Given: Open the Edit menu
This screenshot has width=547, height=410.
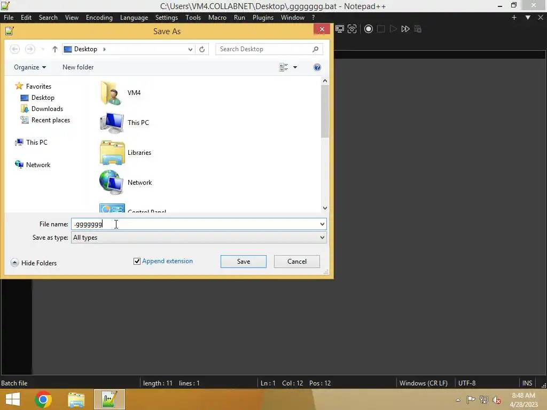Looking at the screenshot, I should (x=26, y=18).
